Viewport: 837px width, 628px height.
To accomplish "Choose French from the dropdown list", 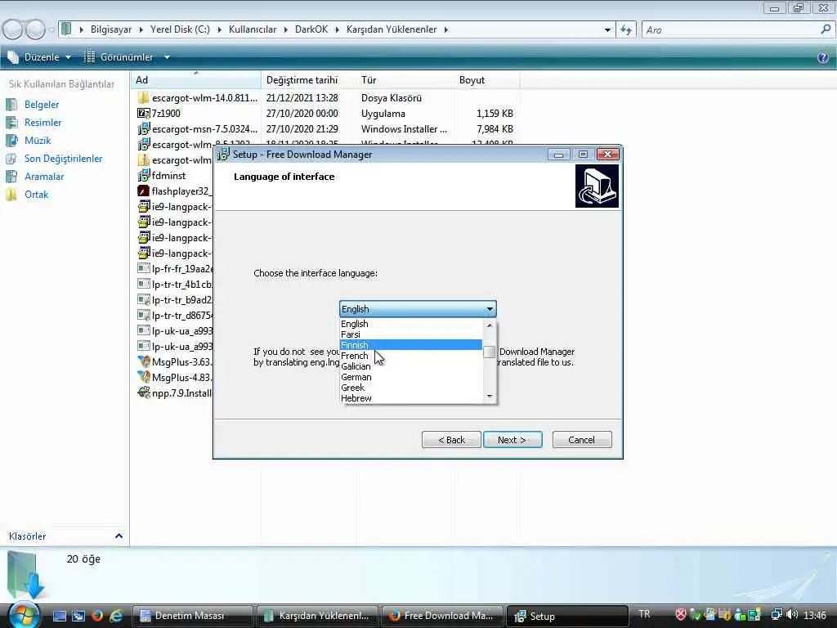I will pos(410,356).
